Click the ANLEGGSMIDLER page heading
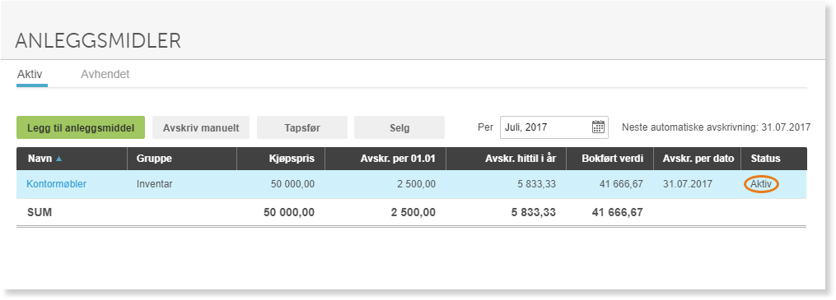 (98, 41)
